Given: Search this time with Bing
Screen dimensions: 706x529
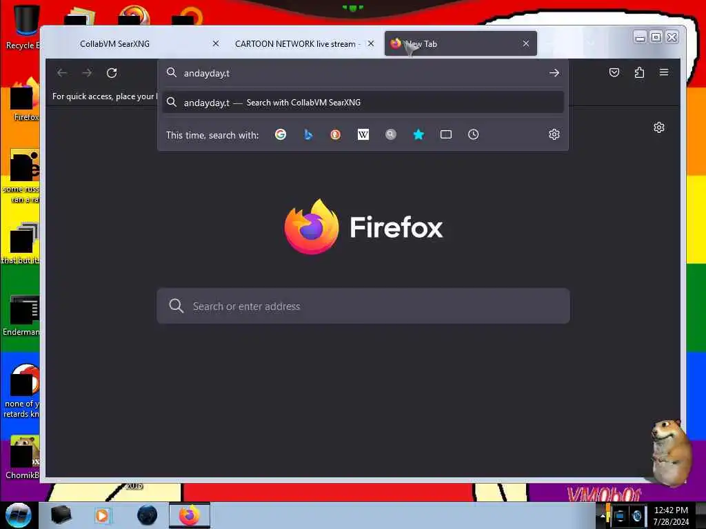Looking at the screenshot, I should [x=308, y=134].
